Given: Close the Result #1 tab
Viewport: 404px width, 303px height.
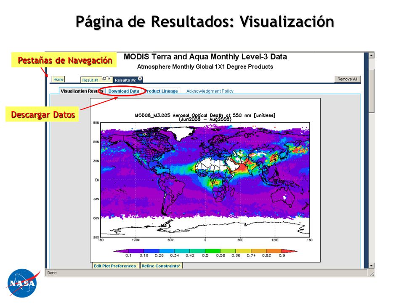Looking at the screenshot, I should click(109, 78).
